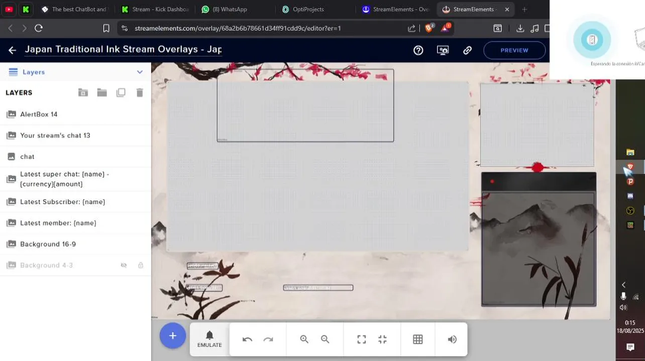Click the Background 16-9 layer image icon
Screen dimensions: 645x361
click(11, 244)
